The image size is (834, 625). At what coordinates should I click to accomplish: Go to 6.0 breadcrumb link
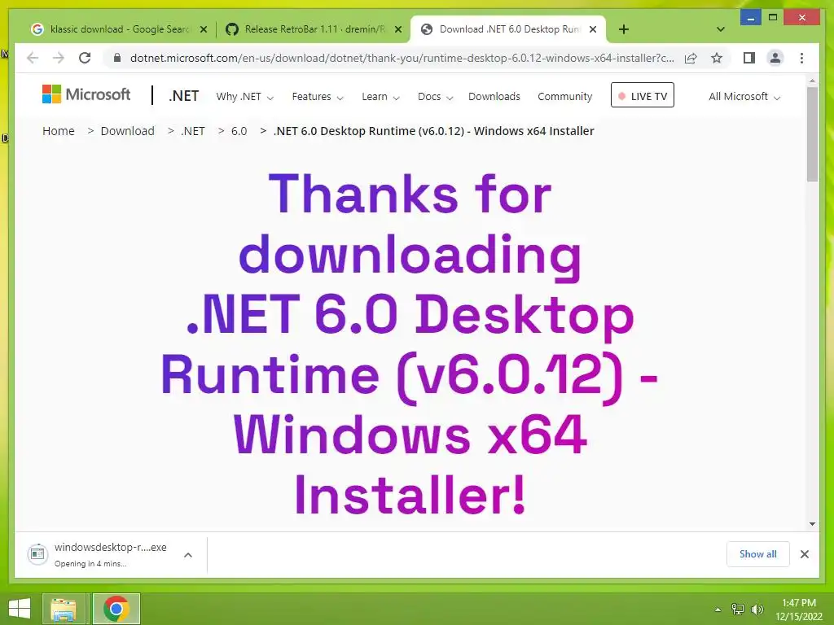coord(239,131)
